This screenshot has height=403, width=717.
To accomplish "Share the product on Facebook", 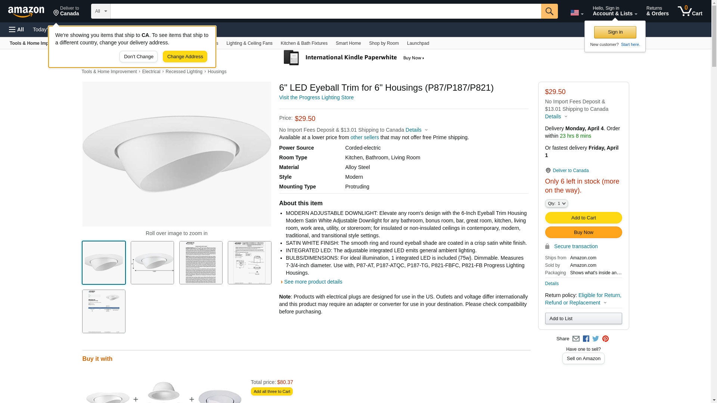I will tap(586, 339).
